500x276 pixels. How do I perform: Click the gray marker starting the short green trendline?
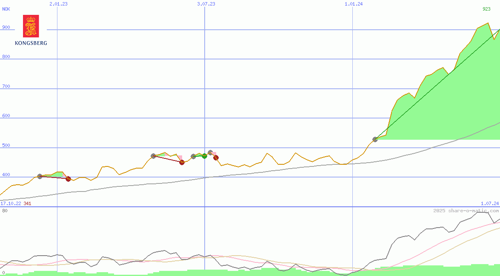[x=194, y=156]
